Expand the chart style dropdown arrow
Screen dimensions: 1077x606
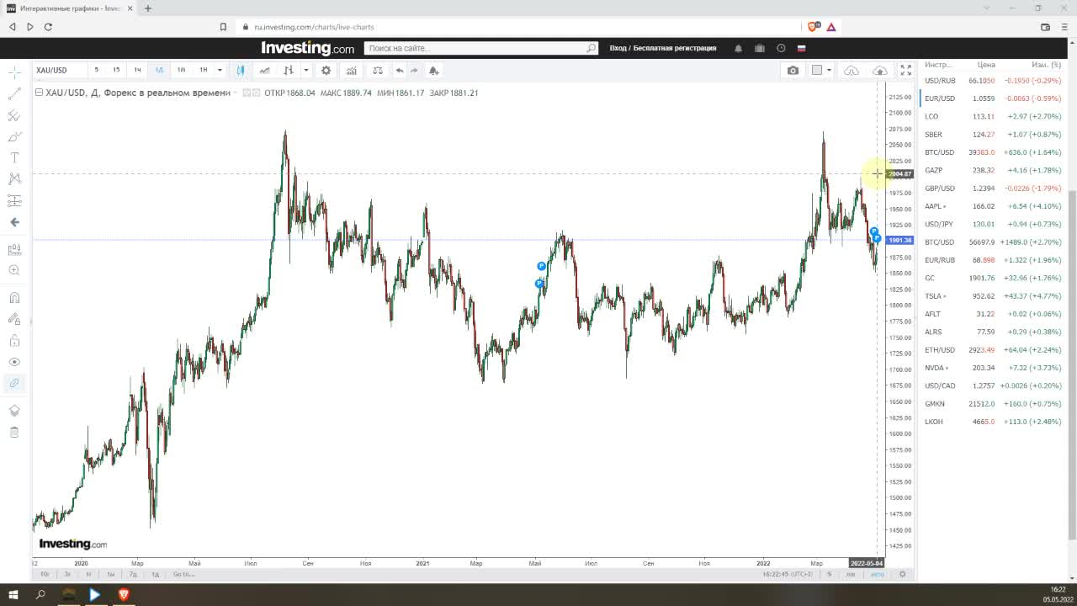(305, 70)
